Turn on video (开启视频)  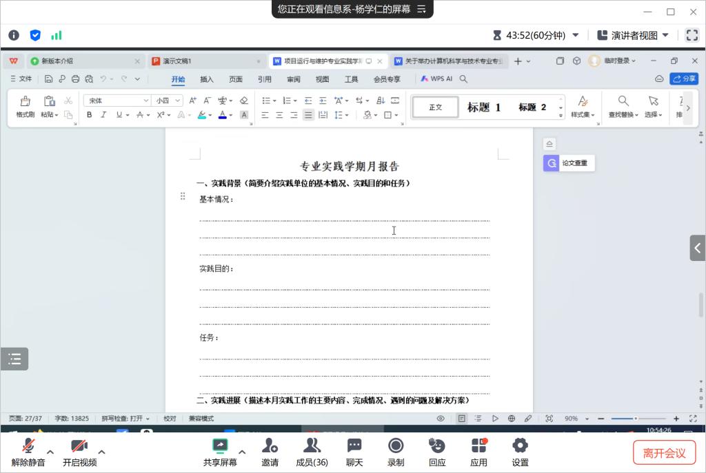[79, 446]
